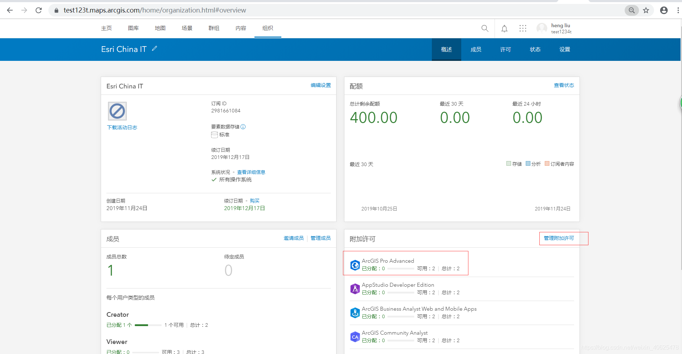Click the pending members count 0
The image size is (682, 354).
pyautogui.click(x=228, y=270)
